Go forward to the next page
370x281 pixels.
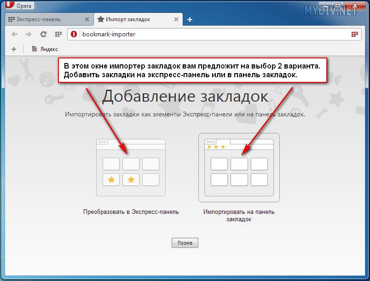[x=29, y=34]
